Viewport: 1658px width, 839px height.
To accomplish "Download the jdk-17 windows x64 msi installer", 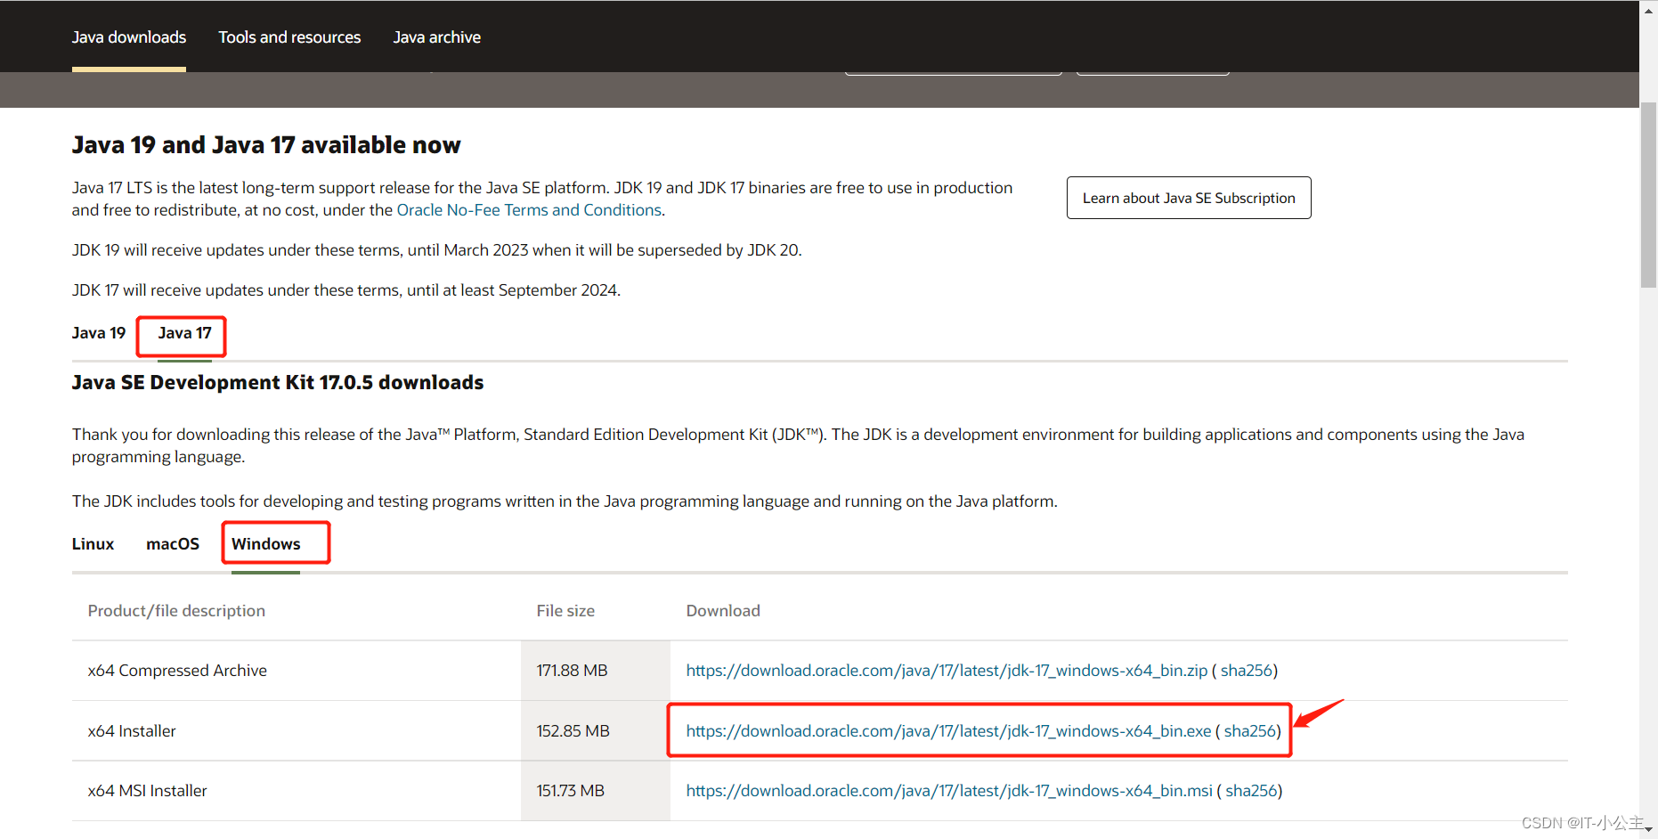I will (949, 791).
